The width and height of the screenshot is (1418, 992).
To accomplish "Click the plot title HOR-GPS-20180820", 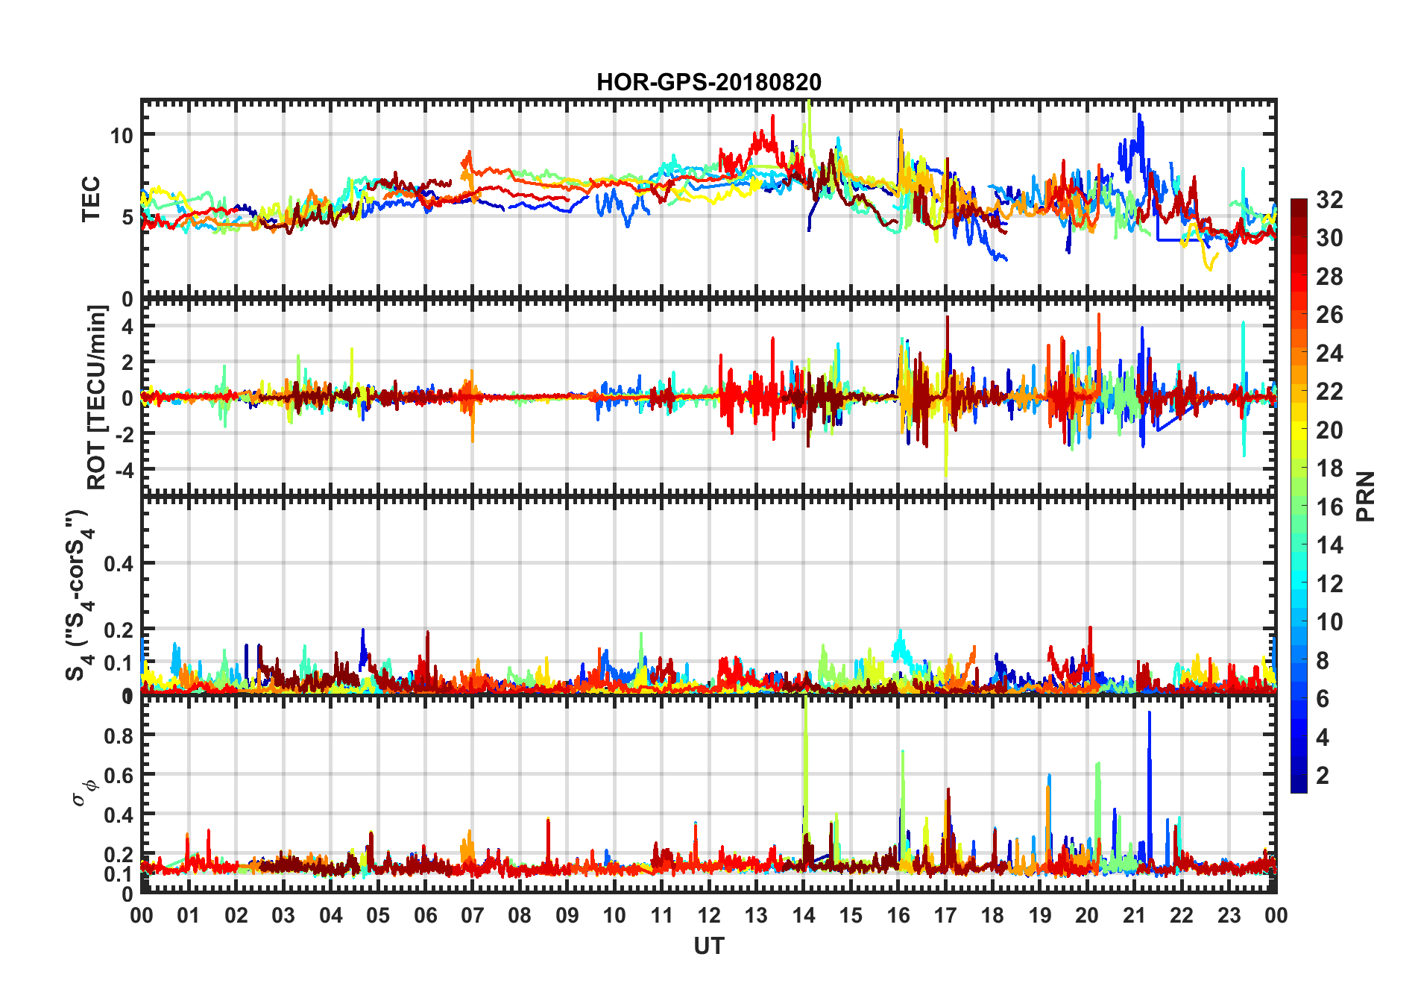I will click(709, 82).
